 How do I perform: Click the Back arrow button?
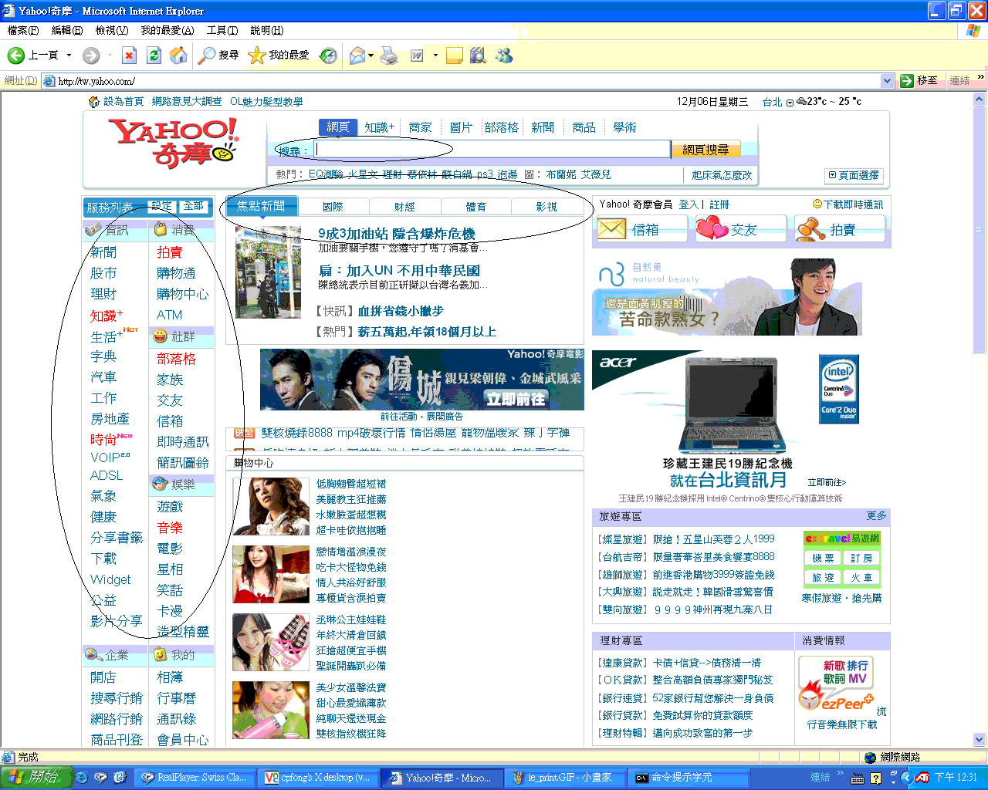pos(15,56)
